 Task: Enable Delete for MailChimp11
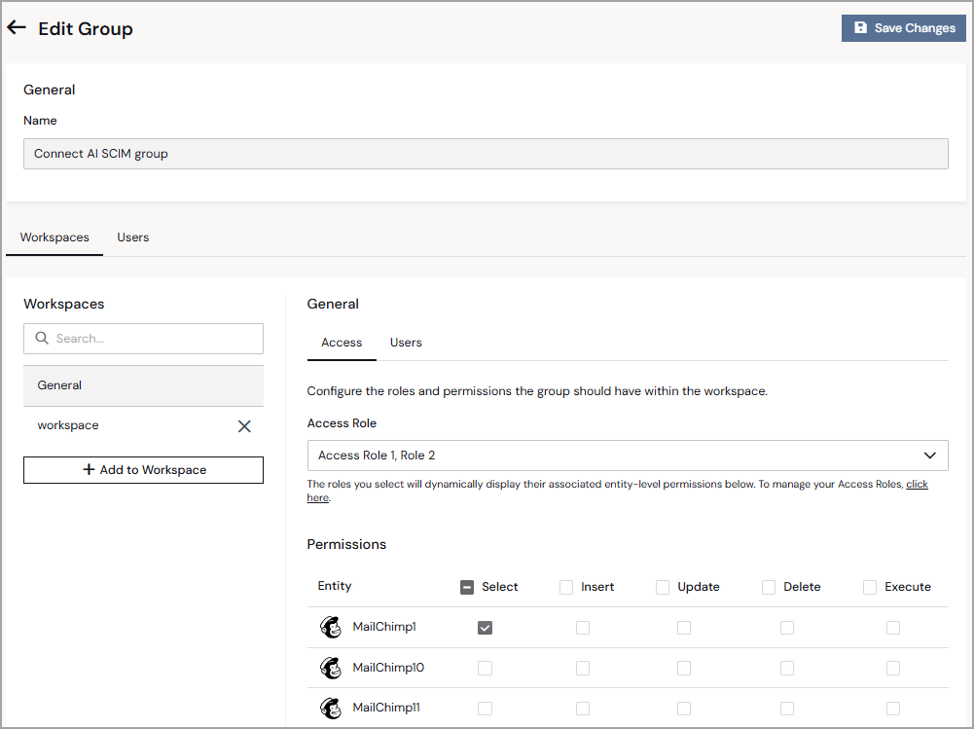click(787, 709)
